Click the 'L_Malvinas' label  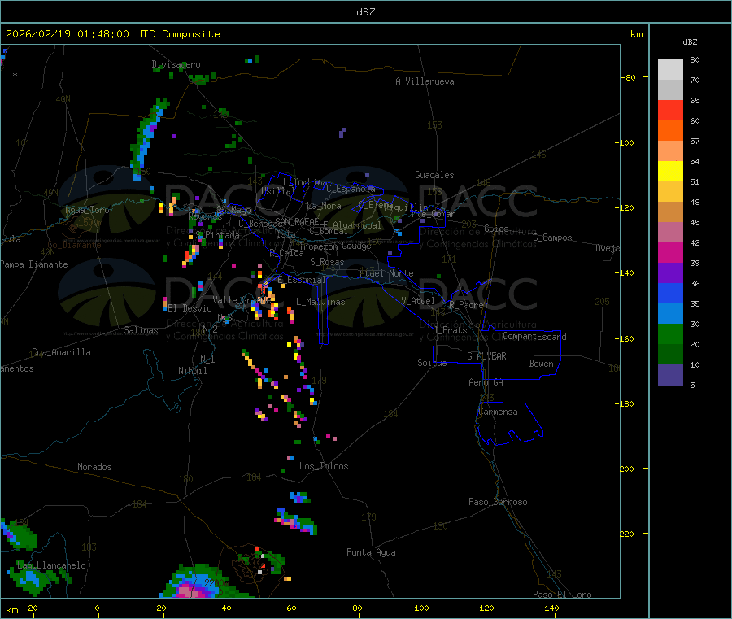(320, 302)
